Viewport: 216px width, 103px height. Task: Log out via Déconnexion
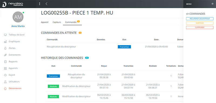click(15, 88)
